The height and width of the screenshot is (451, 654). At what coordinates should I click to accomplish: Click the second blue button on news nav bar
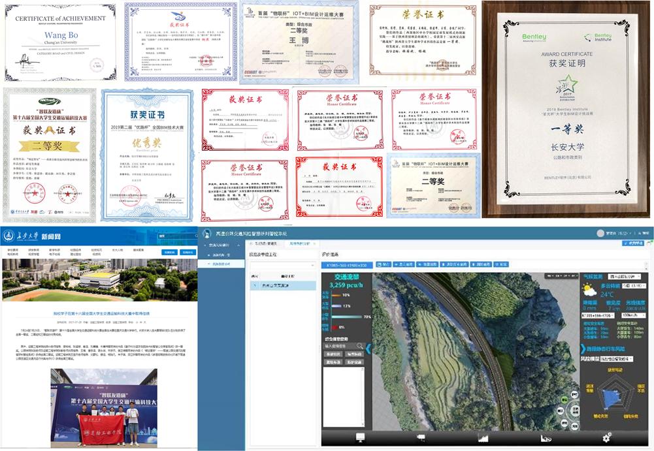[188, 252]
